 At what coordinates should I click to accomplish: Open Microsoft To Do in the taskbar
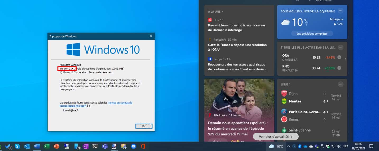[x=8, y=146]
